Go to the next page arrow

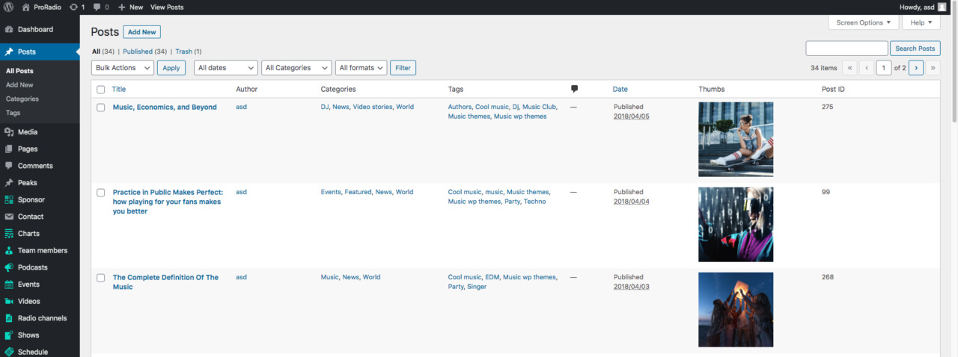[915, 68]
